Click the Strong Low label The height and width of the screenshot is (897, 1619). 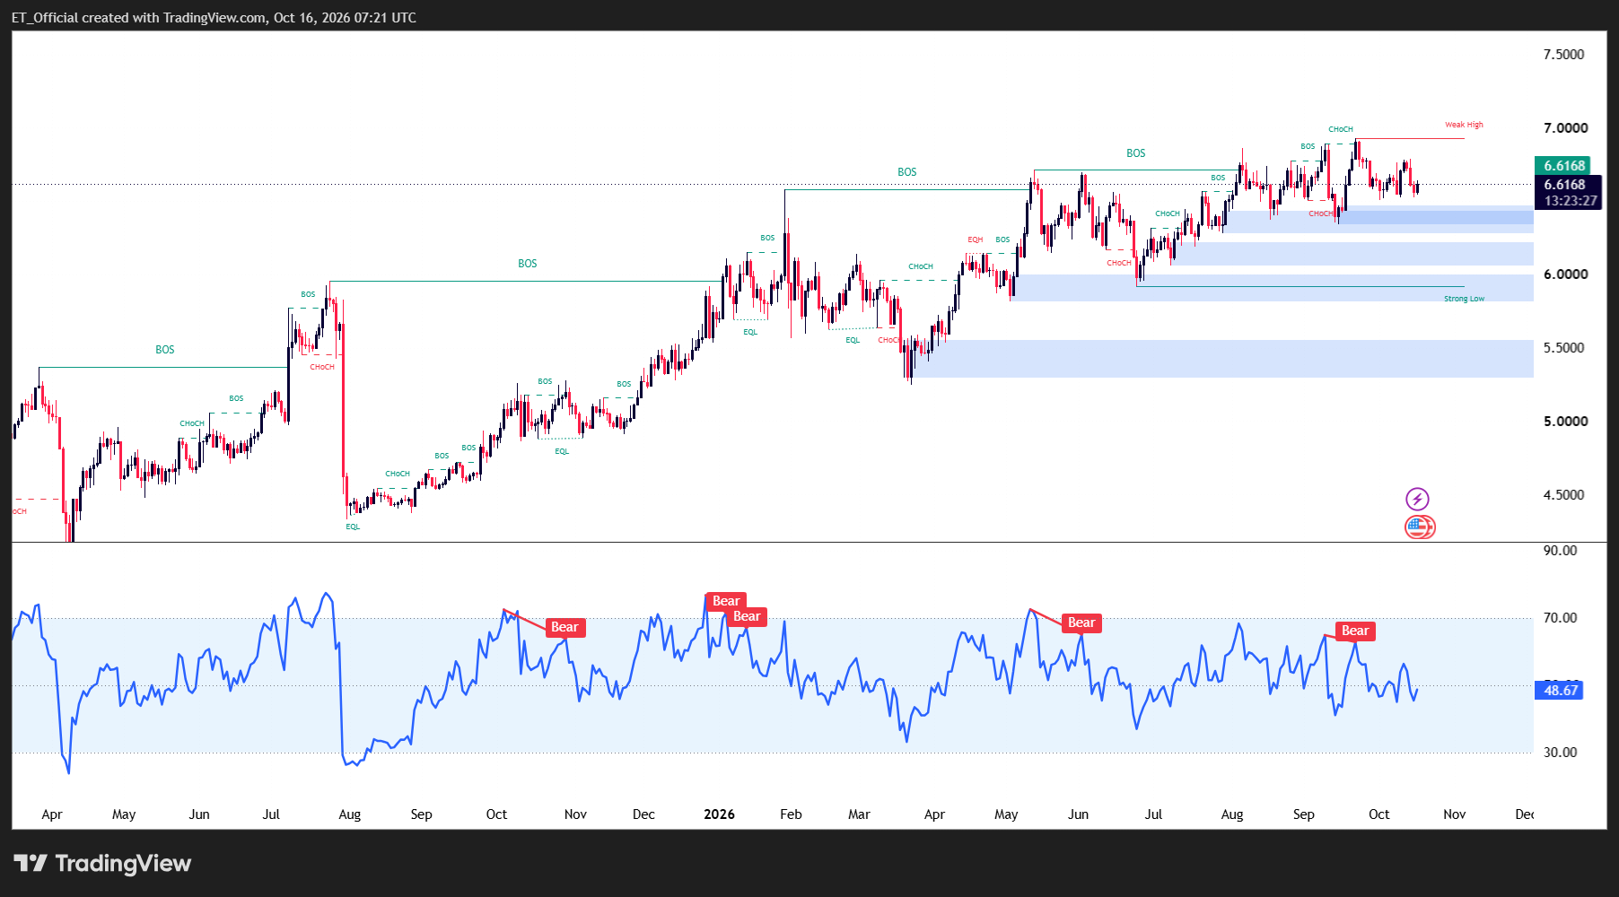pos(1464,299)
